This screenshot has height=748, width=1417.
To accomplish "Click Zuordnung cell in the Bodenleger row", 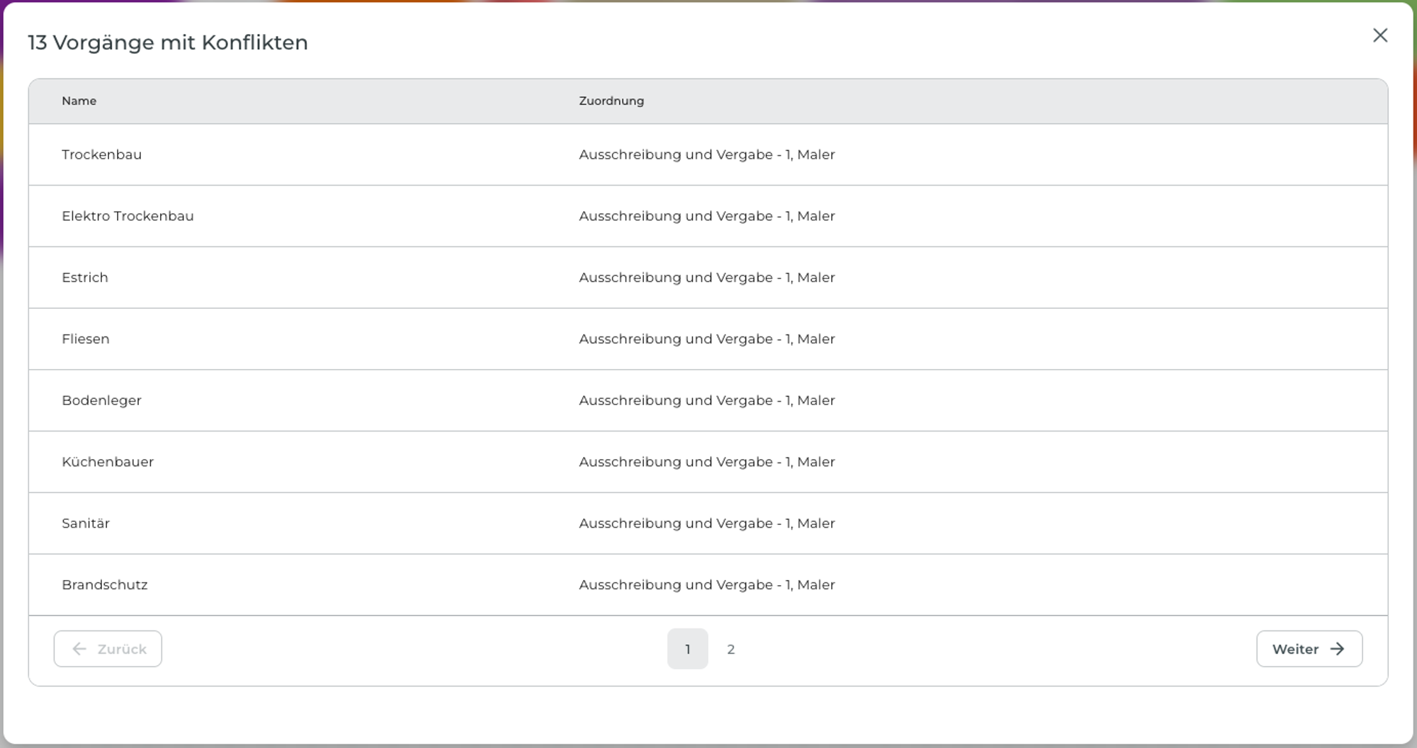I will click(x=706, y=400).
